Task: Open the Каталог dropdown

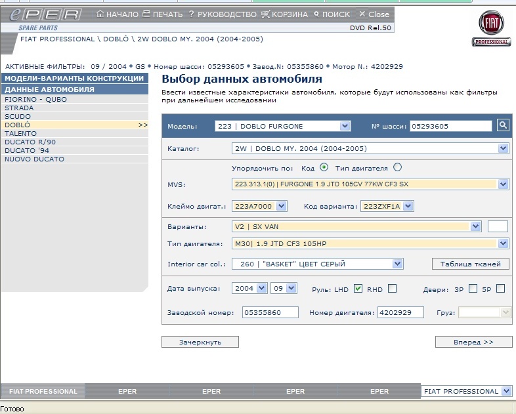Action: coord(503,148)
